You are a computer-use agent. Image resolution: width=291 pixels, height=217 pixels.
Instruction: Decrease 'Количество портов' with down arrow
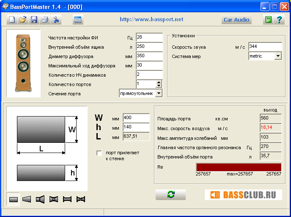[159, 86]
